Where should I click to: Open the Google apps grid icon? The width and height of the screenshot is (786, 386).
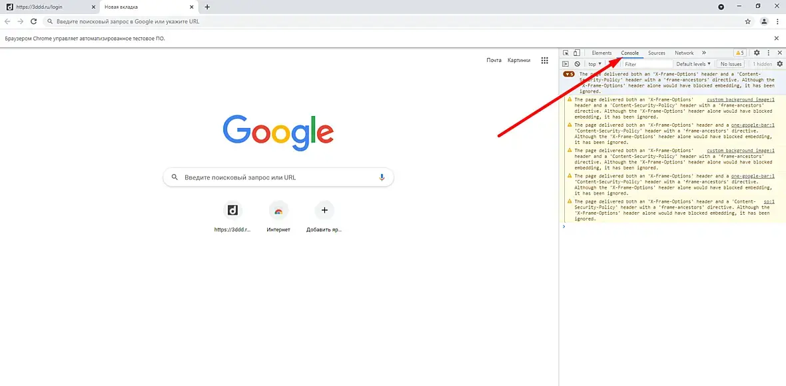coord(544,60)
